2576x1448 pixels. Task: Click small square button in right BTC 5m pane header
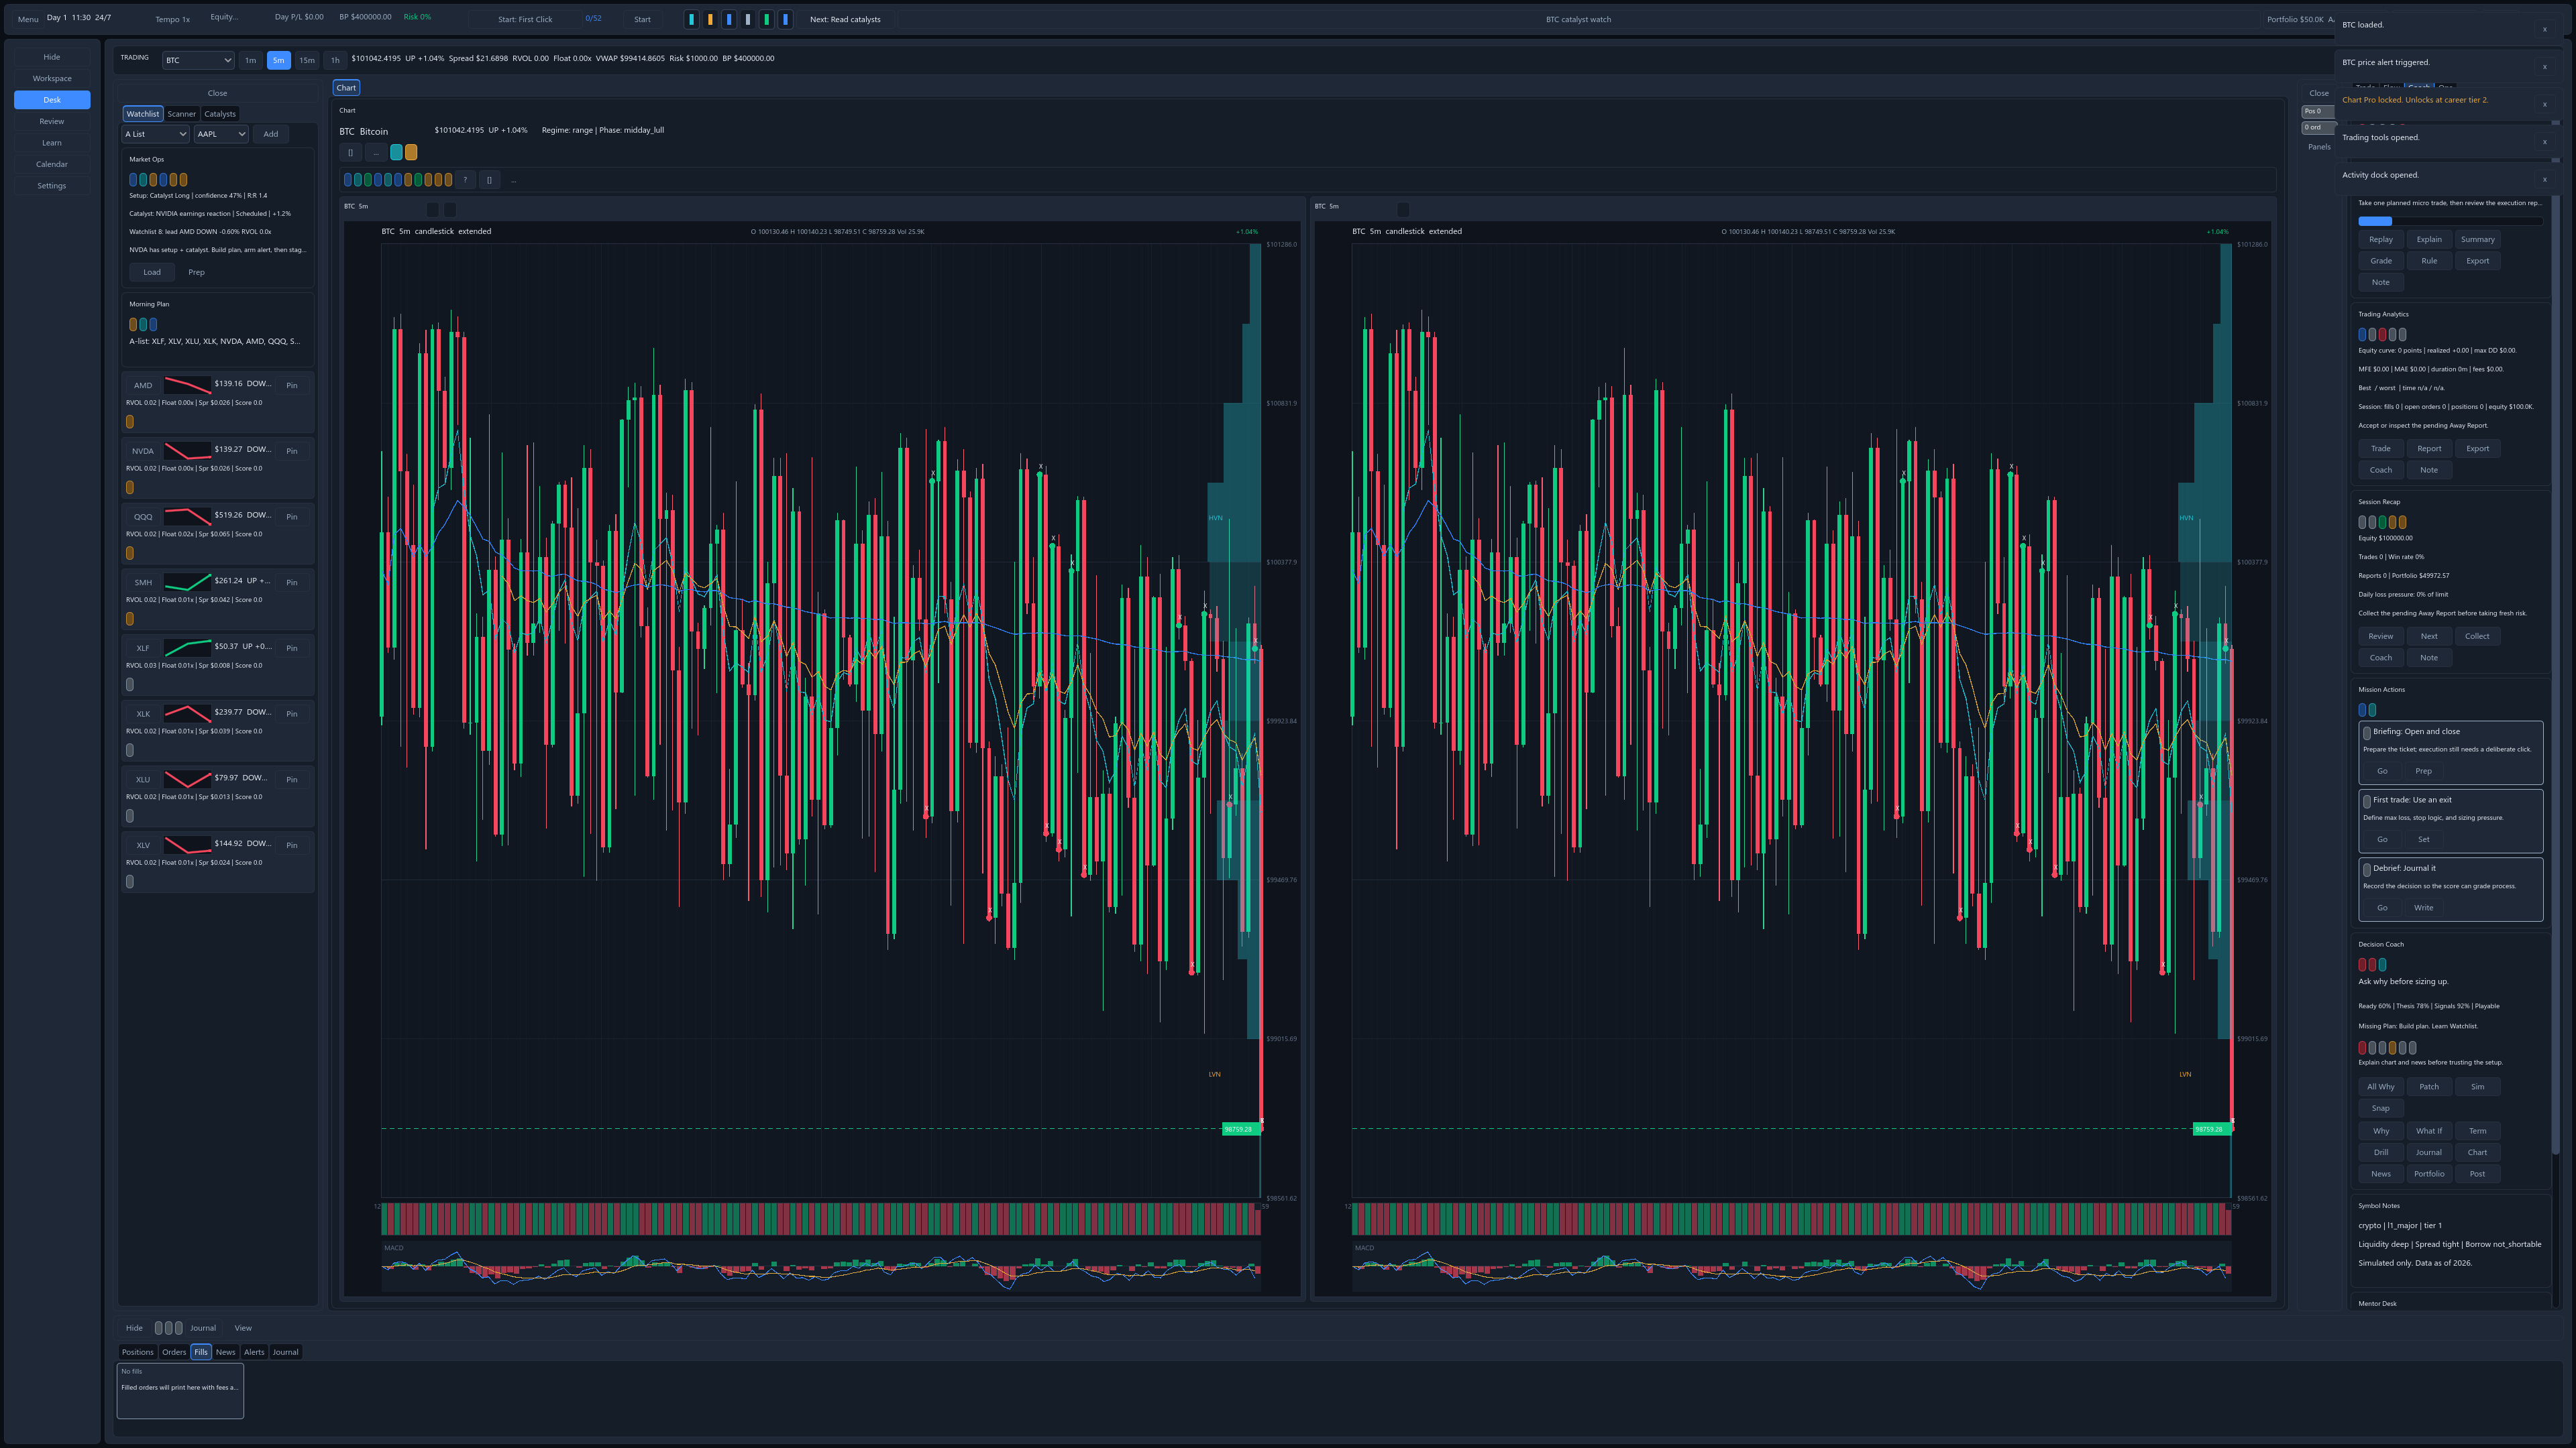click(x=1403, y=209)
